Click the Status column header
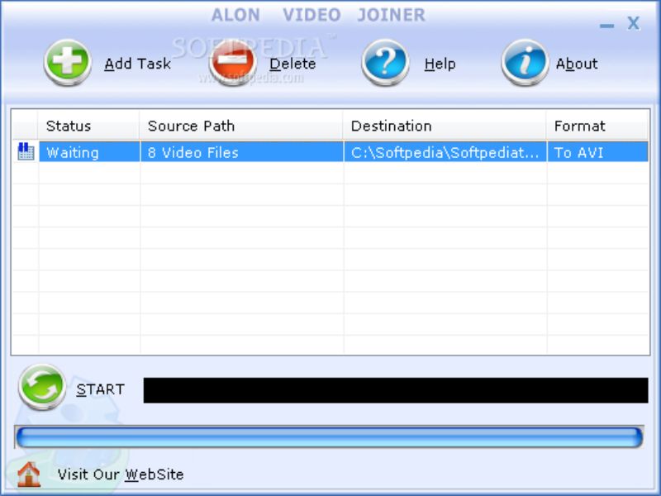Viewport: 661px width, 496px height. coord(69,126)
